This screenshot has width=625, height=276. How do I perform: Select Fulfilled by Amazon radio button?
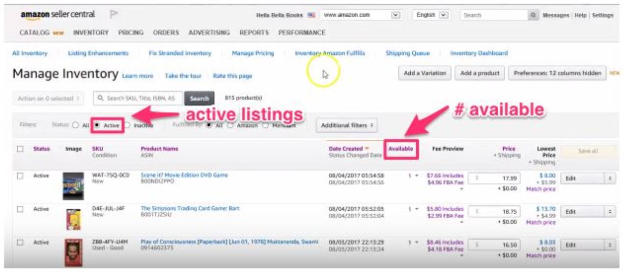click(x=231, y=125)
